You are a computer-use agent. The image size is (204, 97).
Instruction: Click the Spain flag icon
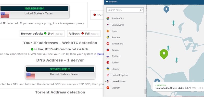(108, 31)
